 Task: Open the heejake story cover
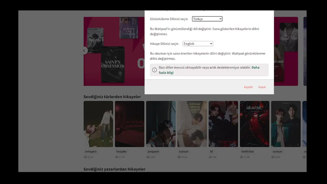[130, 124]
